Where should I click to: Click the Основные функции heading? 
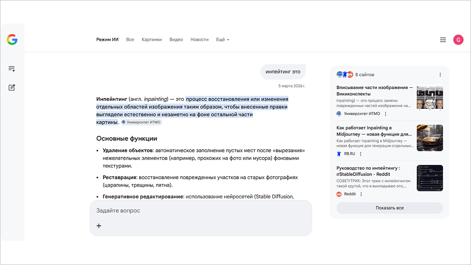point(127,138)
